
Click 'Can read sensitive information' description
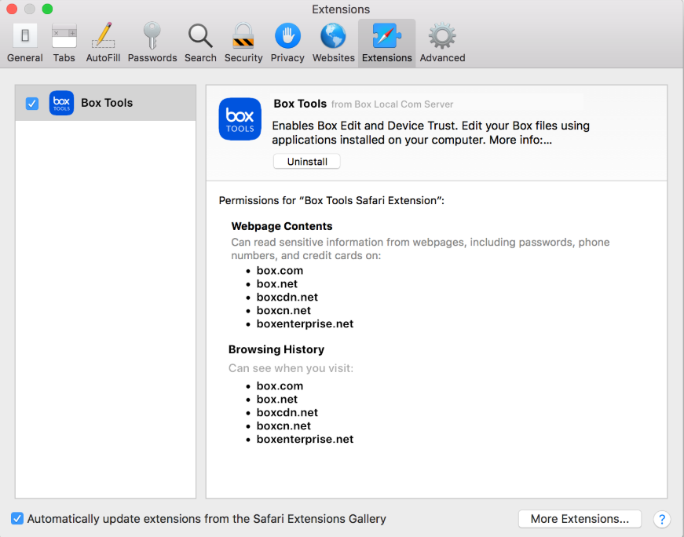420,249
